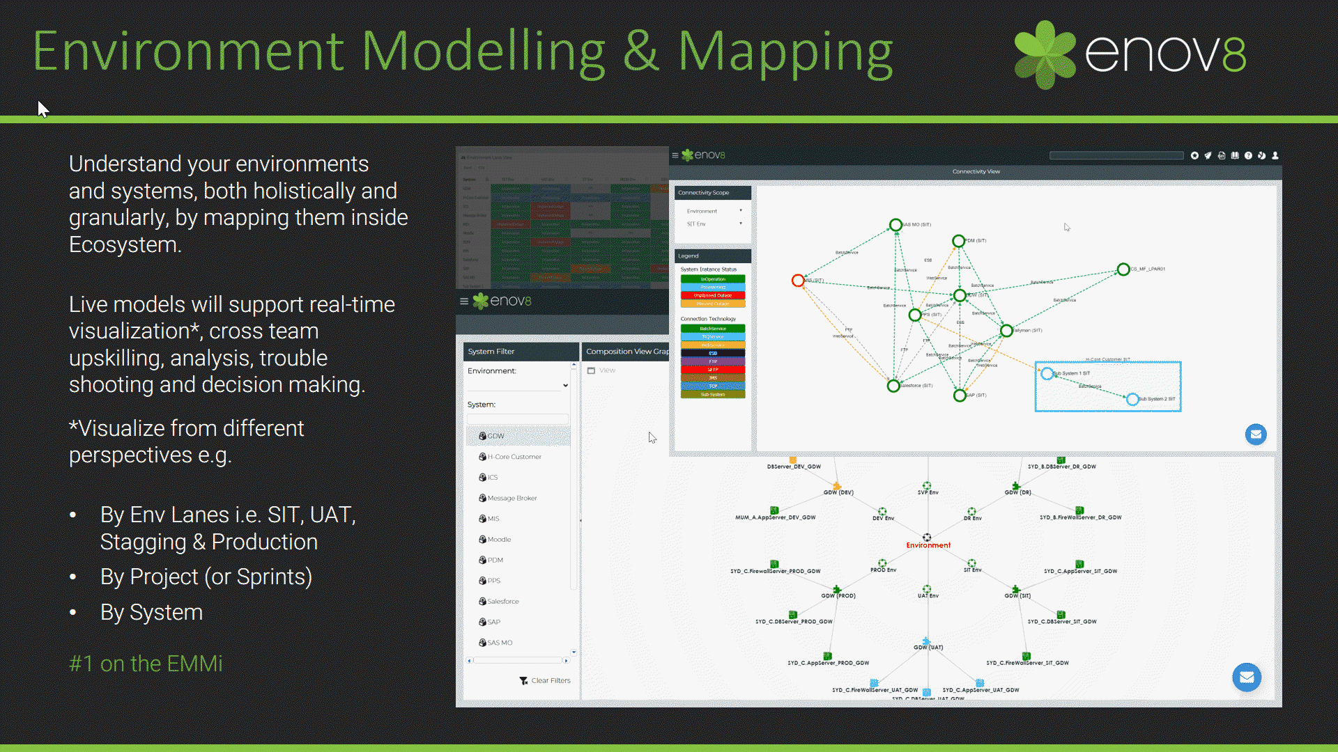The image size is (1338, 752).
Task: Click the UAT Env node
Action: pos(927,589)
